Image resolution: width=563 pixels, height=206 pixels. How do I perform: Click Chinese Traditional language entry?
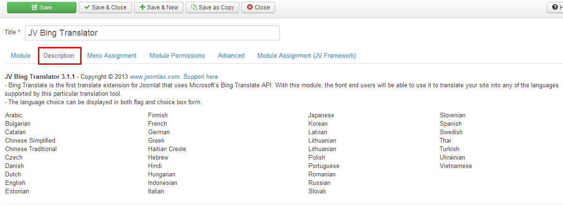[31, 149]
